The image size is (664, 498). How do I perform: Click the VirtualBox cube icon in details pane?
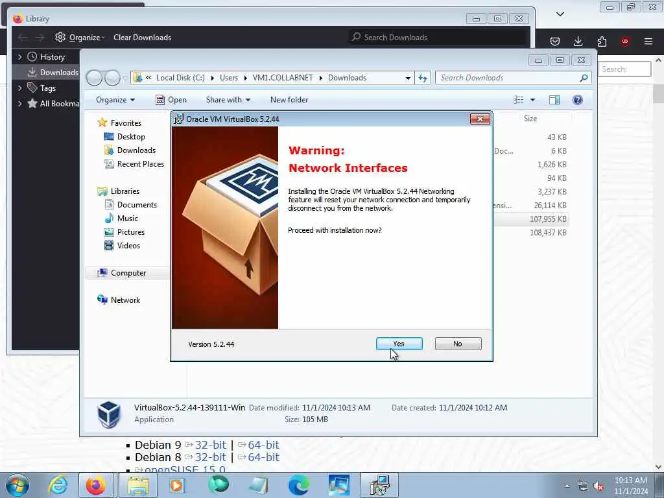pyautogui.click(x=109, y=414)
